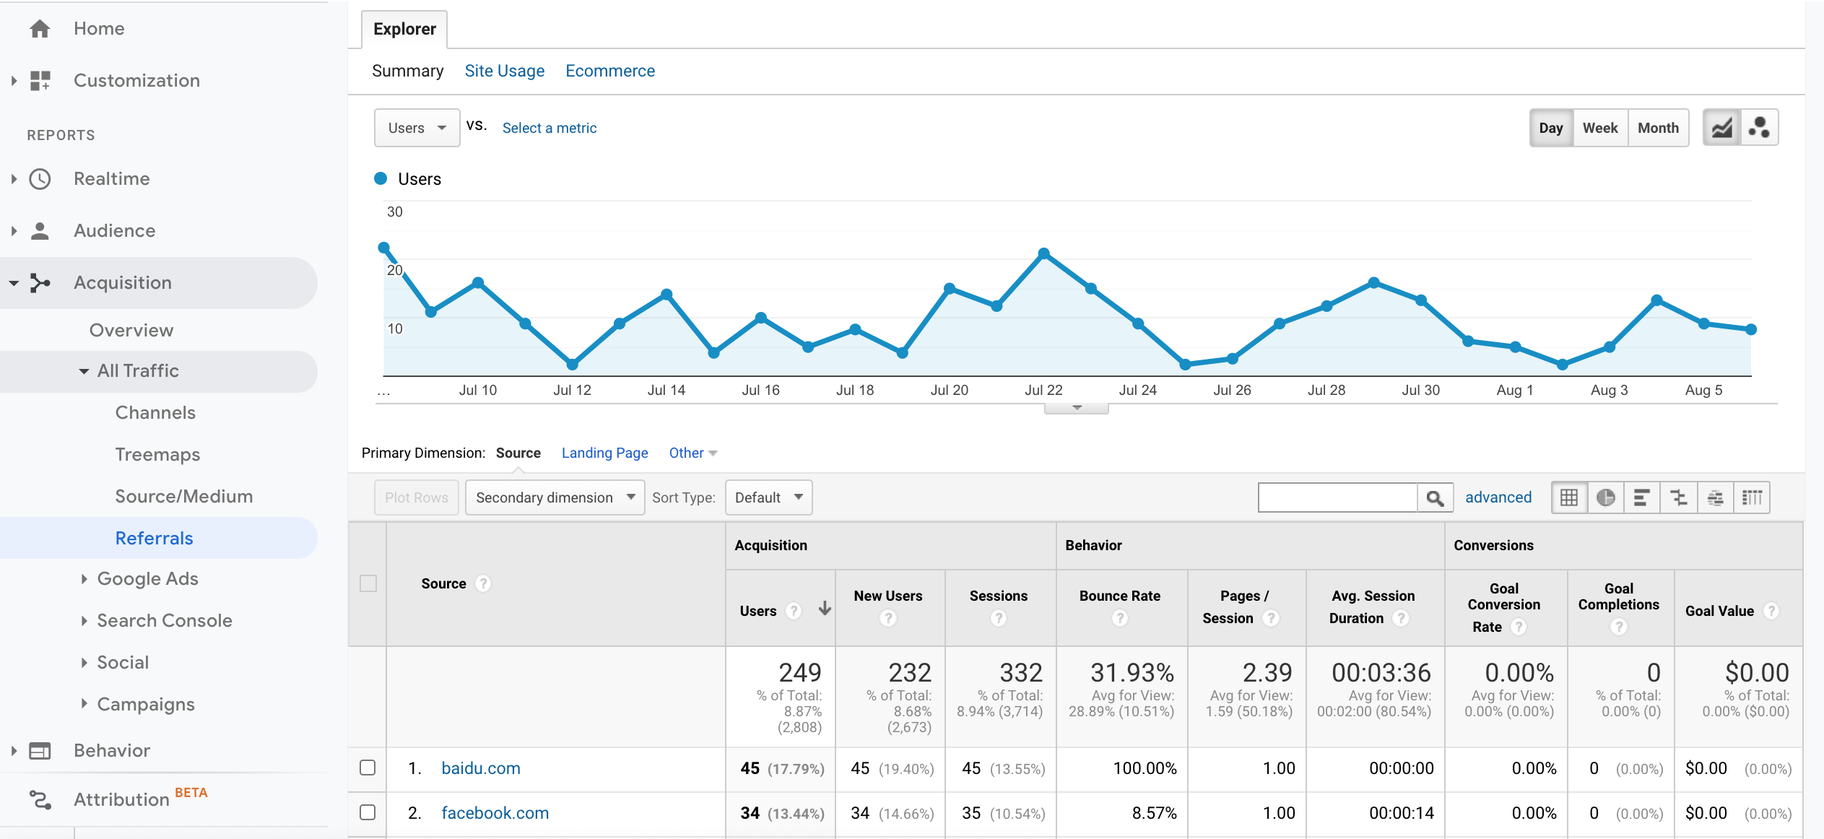This screenshot has width=1824, height=839.
Task: Open the Comparison view
Action: (1680, 497)
